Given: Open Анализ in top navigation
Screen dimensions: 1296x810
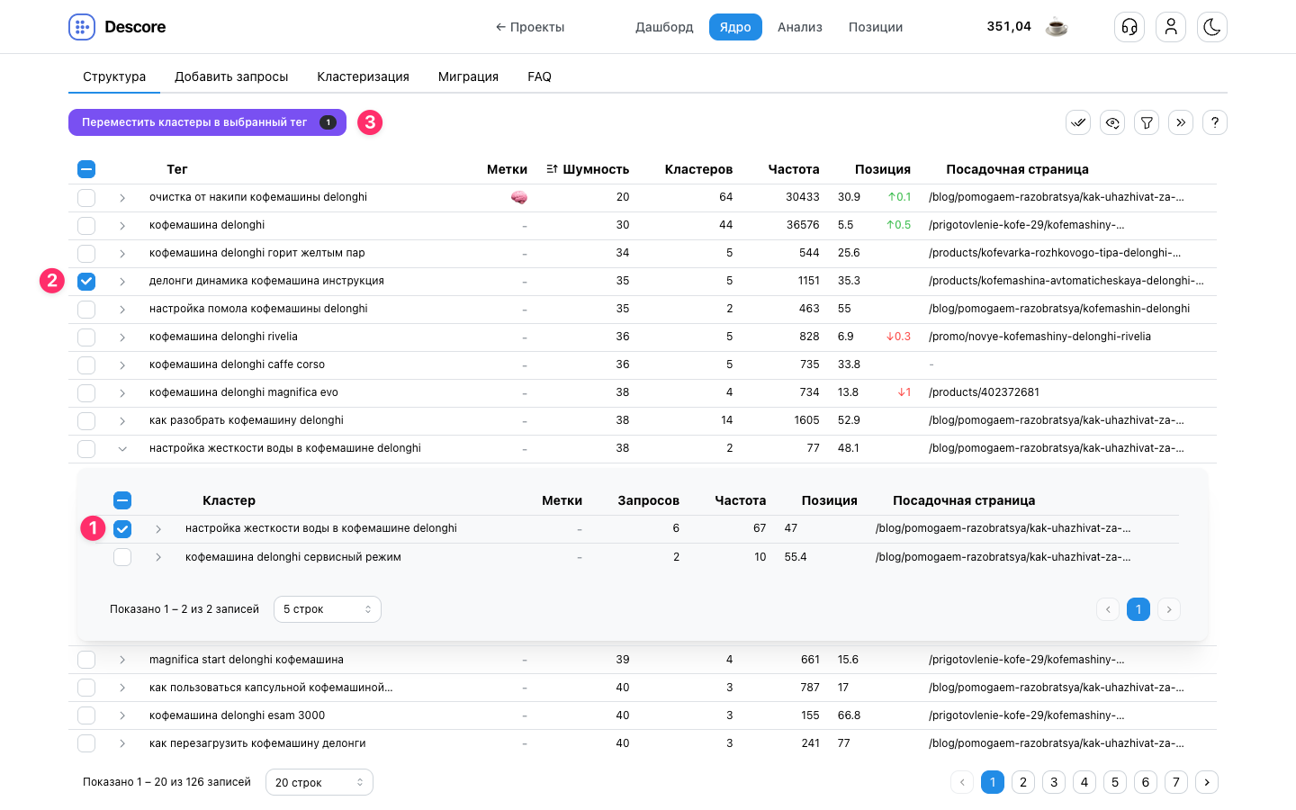Looking at the screenshot, I should coord(800,27).
